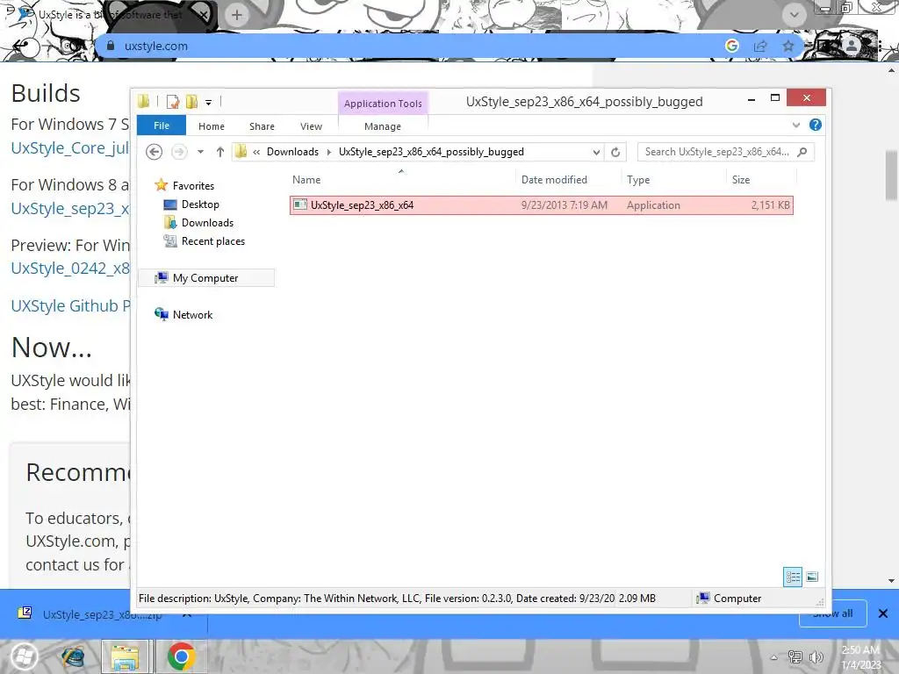Image resolution: width=899 pixels, height=674 pixels.
Task: Click the Properties quick access icon
Action: [x=173, y=102]
